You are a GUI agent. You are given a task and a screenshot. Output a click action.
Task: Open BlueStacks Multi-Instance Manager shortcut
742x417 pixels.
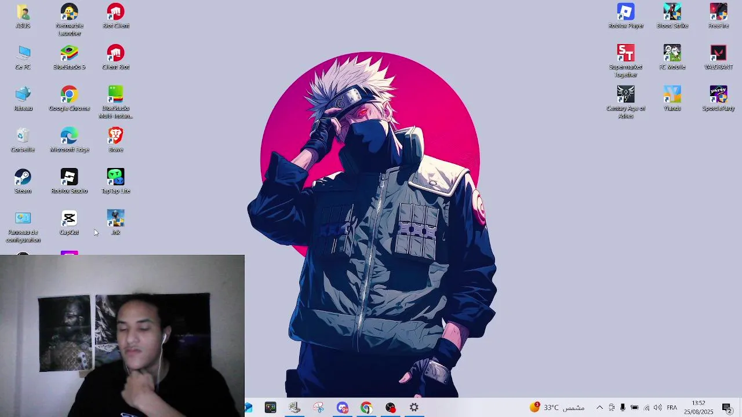pyautogui.click(x=115, y=103)
